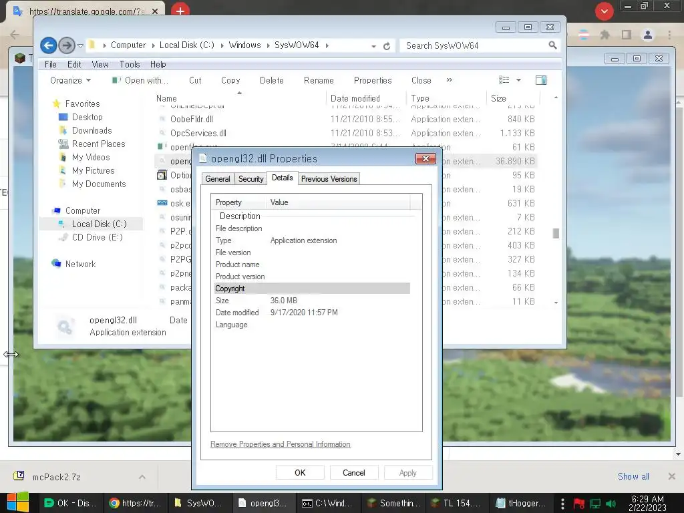Expand download item options for mcPack2.7z

[x=142, y=477]
